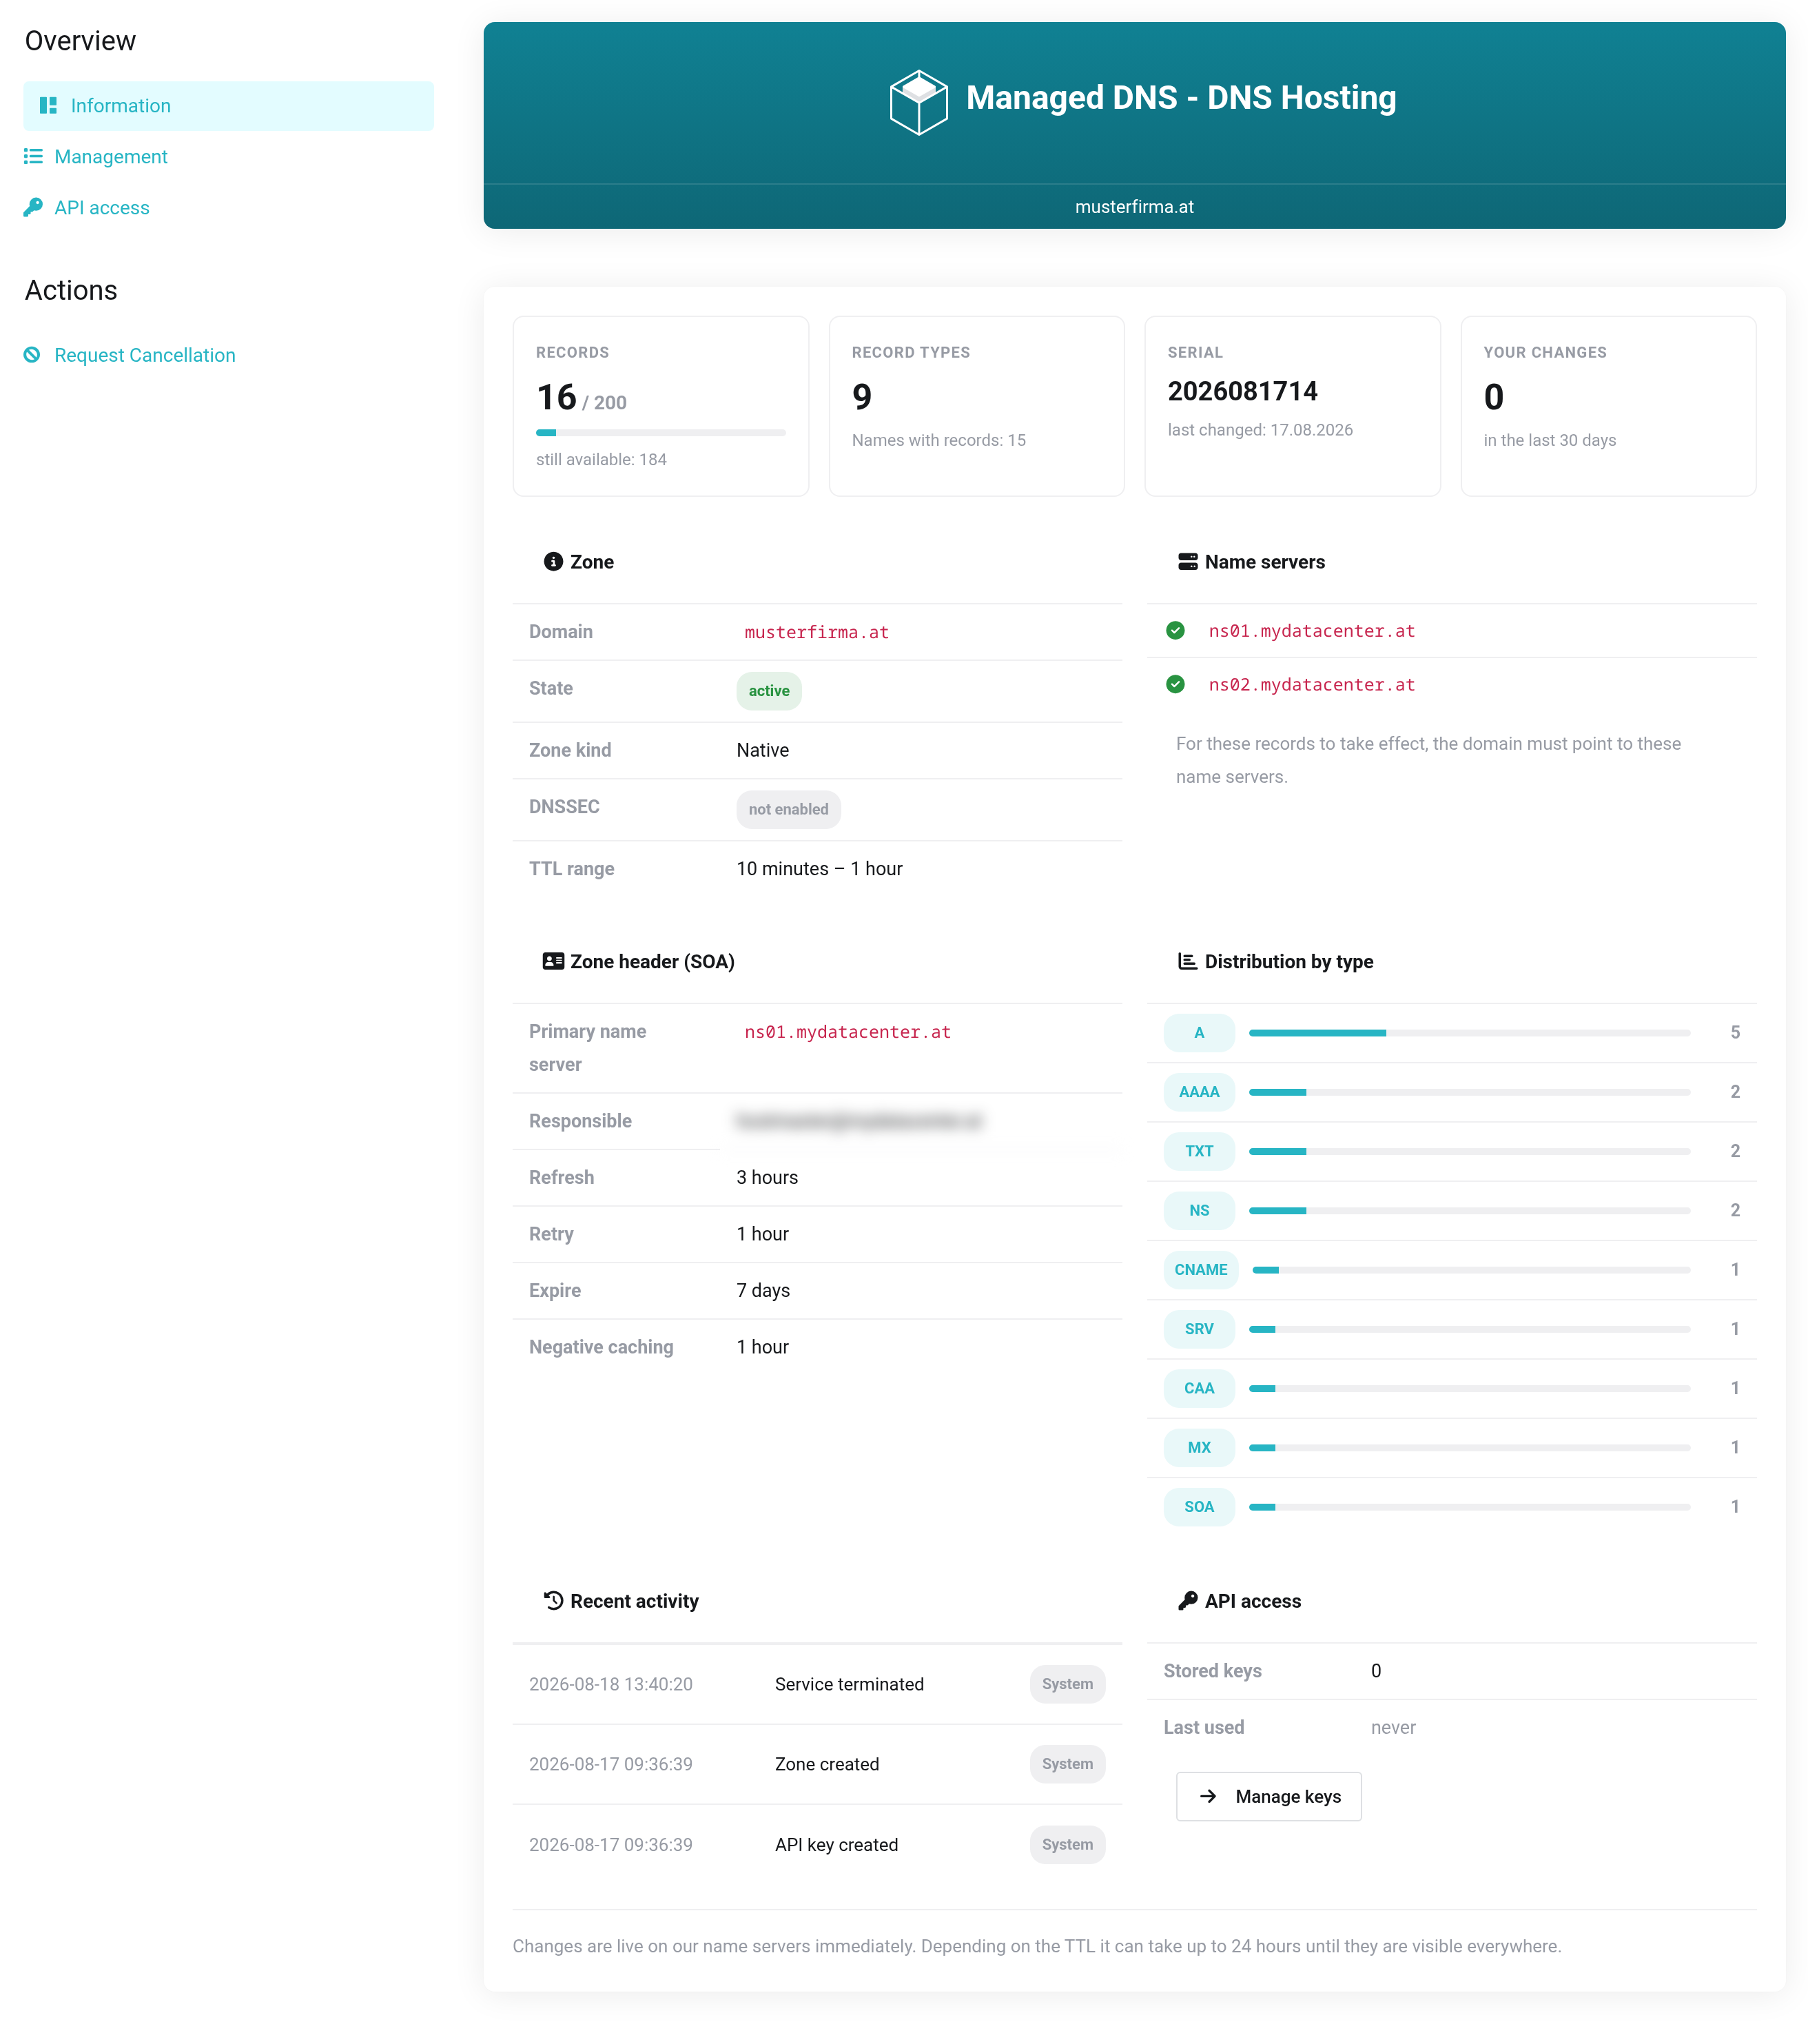The image size is (1808, 2044).
Task: Click System badge on Service terminated row
Action: coord(1067,1685)
